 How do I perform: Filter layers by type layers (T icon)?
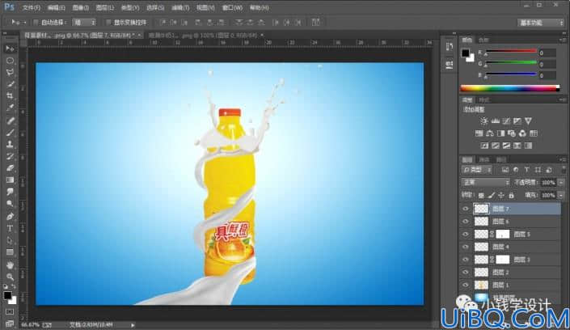(x=526, y=170)
